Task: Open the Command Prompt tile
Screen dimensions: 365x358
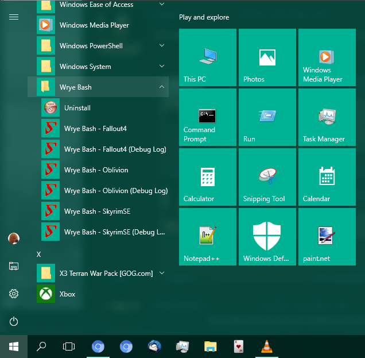Action: 207,117
